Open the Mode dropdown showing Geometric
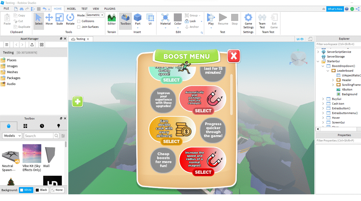Screen dimensions: 361x201 (x=95, y=15)
